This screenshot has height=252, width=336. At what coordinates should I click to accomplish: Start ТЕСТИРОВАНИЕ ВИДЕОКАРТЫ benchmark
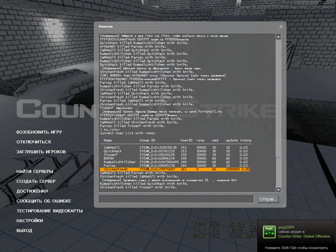click(x=50, y=211)
